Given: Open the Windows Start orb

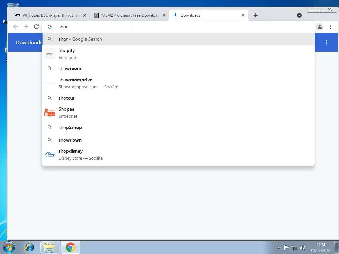Looking at the screenshot, I should [9, 247].
